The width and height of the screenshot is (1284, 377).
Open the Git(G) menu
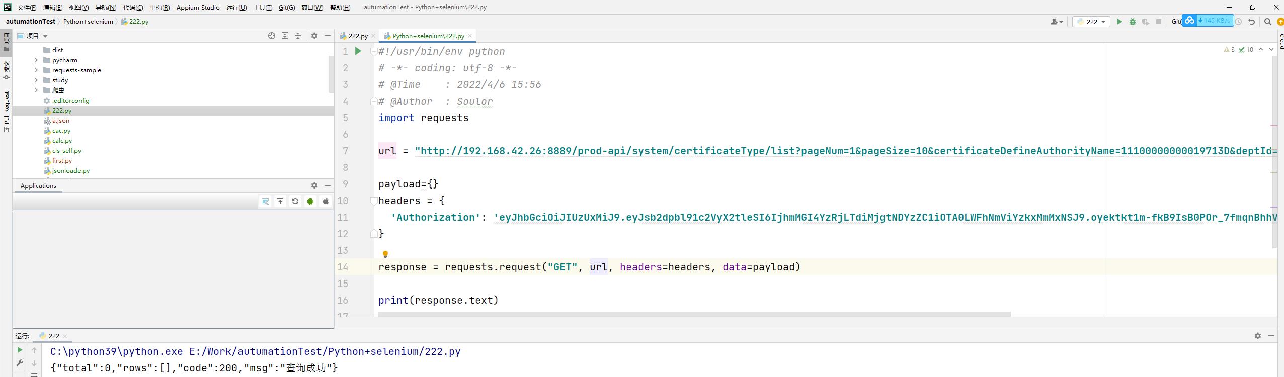(287, 7)
